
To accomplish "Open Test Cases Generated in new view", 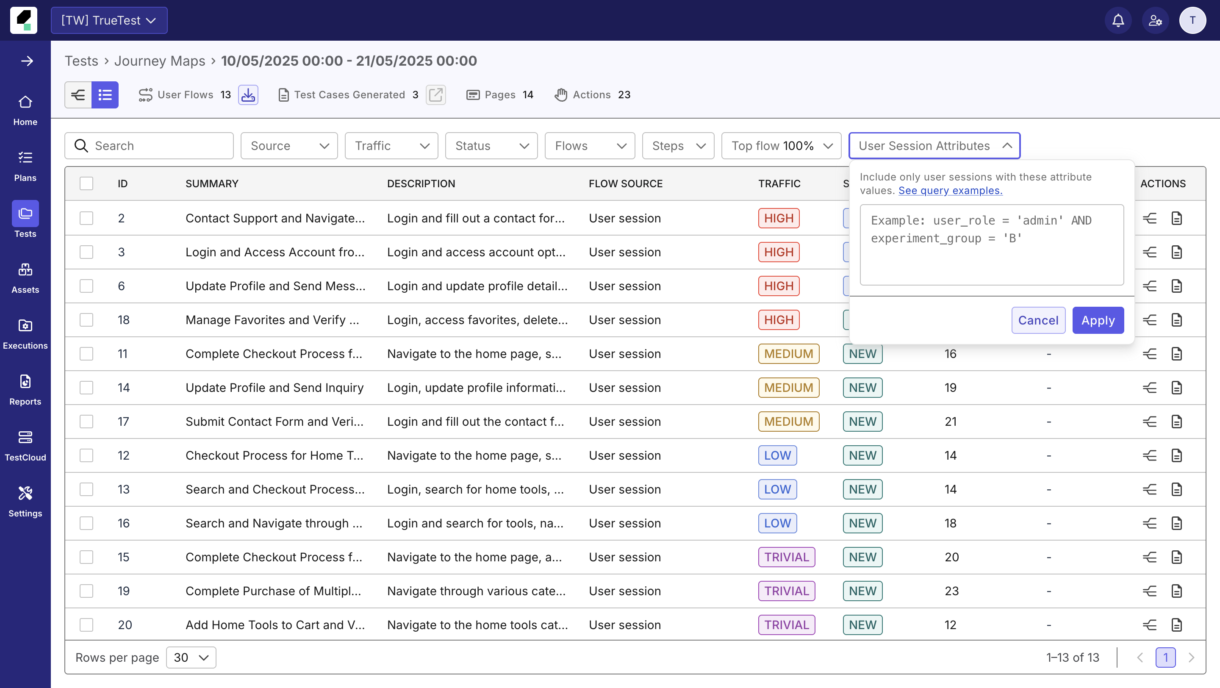I will pyautogui.click(x=435, y=95).
